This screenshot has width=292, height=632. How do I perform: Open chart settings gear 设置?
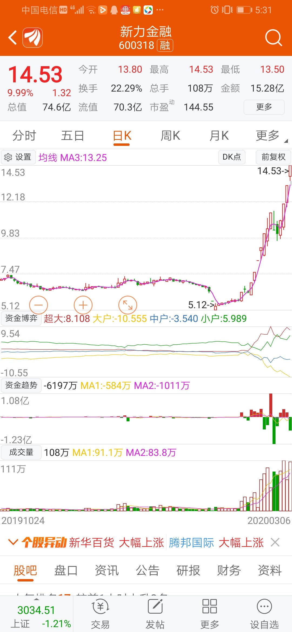[x=18, y=157]
